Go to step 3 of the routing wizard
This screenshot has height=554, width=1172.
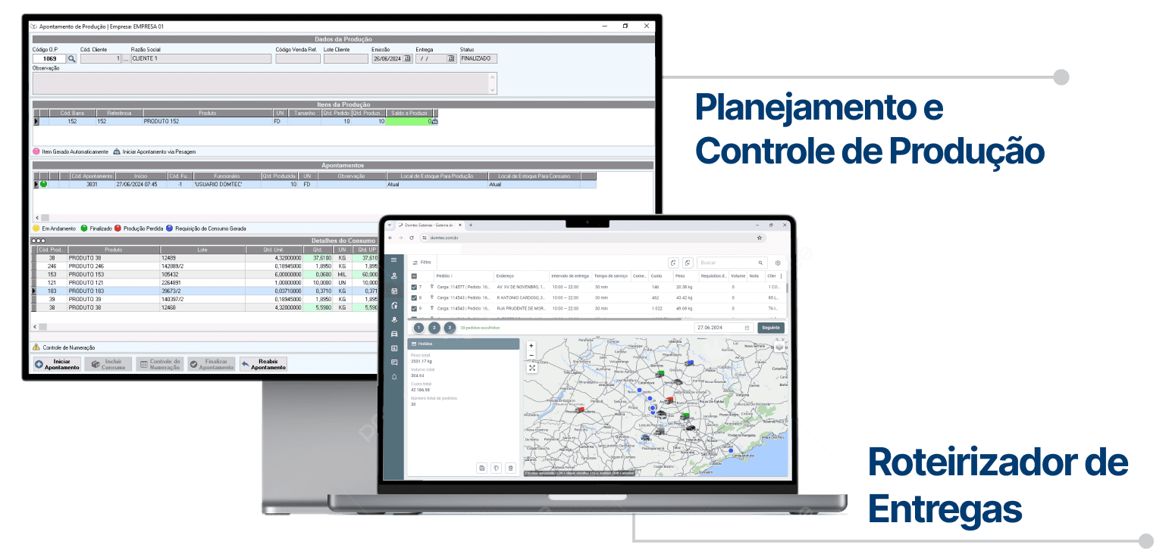[450, 328]
